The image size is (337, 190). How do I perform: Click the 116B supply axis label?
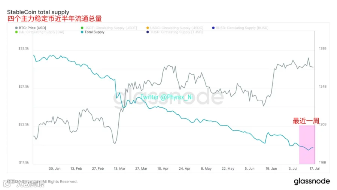click(323, 163)
